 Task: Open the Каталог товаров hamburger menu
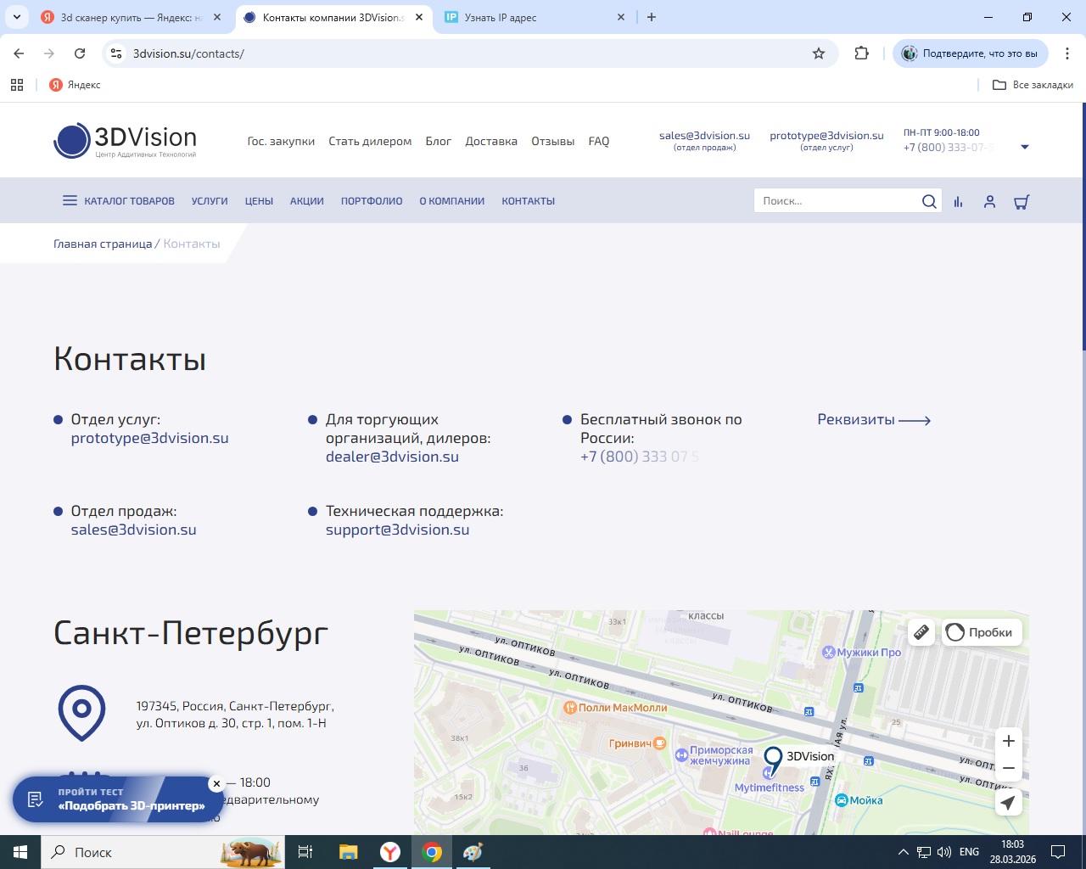[70, 201]
